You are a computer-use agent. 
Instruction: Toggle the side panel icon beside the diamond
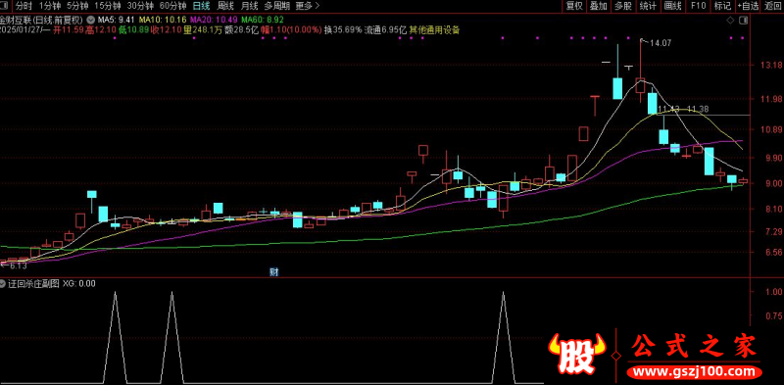click(x=744, y=20)
